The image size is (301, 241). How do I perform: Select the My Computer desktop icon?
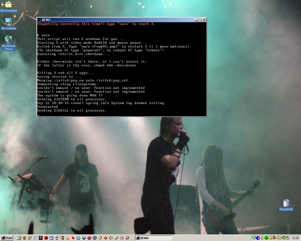click(9, 24)
